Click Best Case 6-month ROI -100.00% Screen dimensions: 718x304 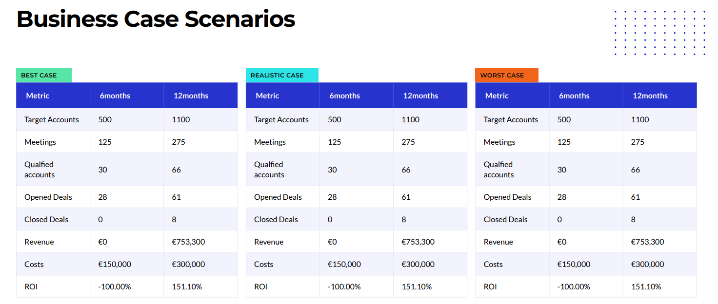[x=115, y=286]
